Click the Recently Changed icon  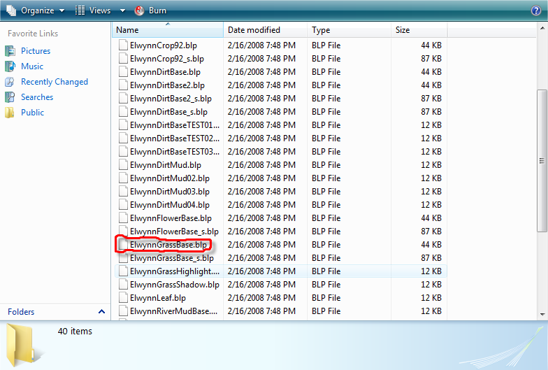(x=10, y=82)
